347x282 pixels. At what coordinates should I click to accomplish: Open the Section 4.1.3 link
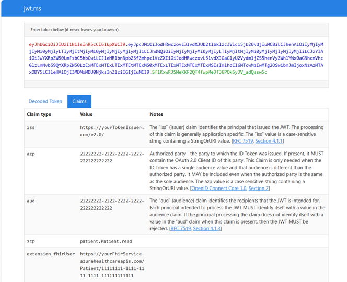(x=207, y=229)
